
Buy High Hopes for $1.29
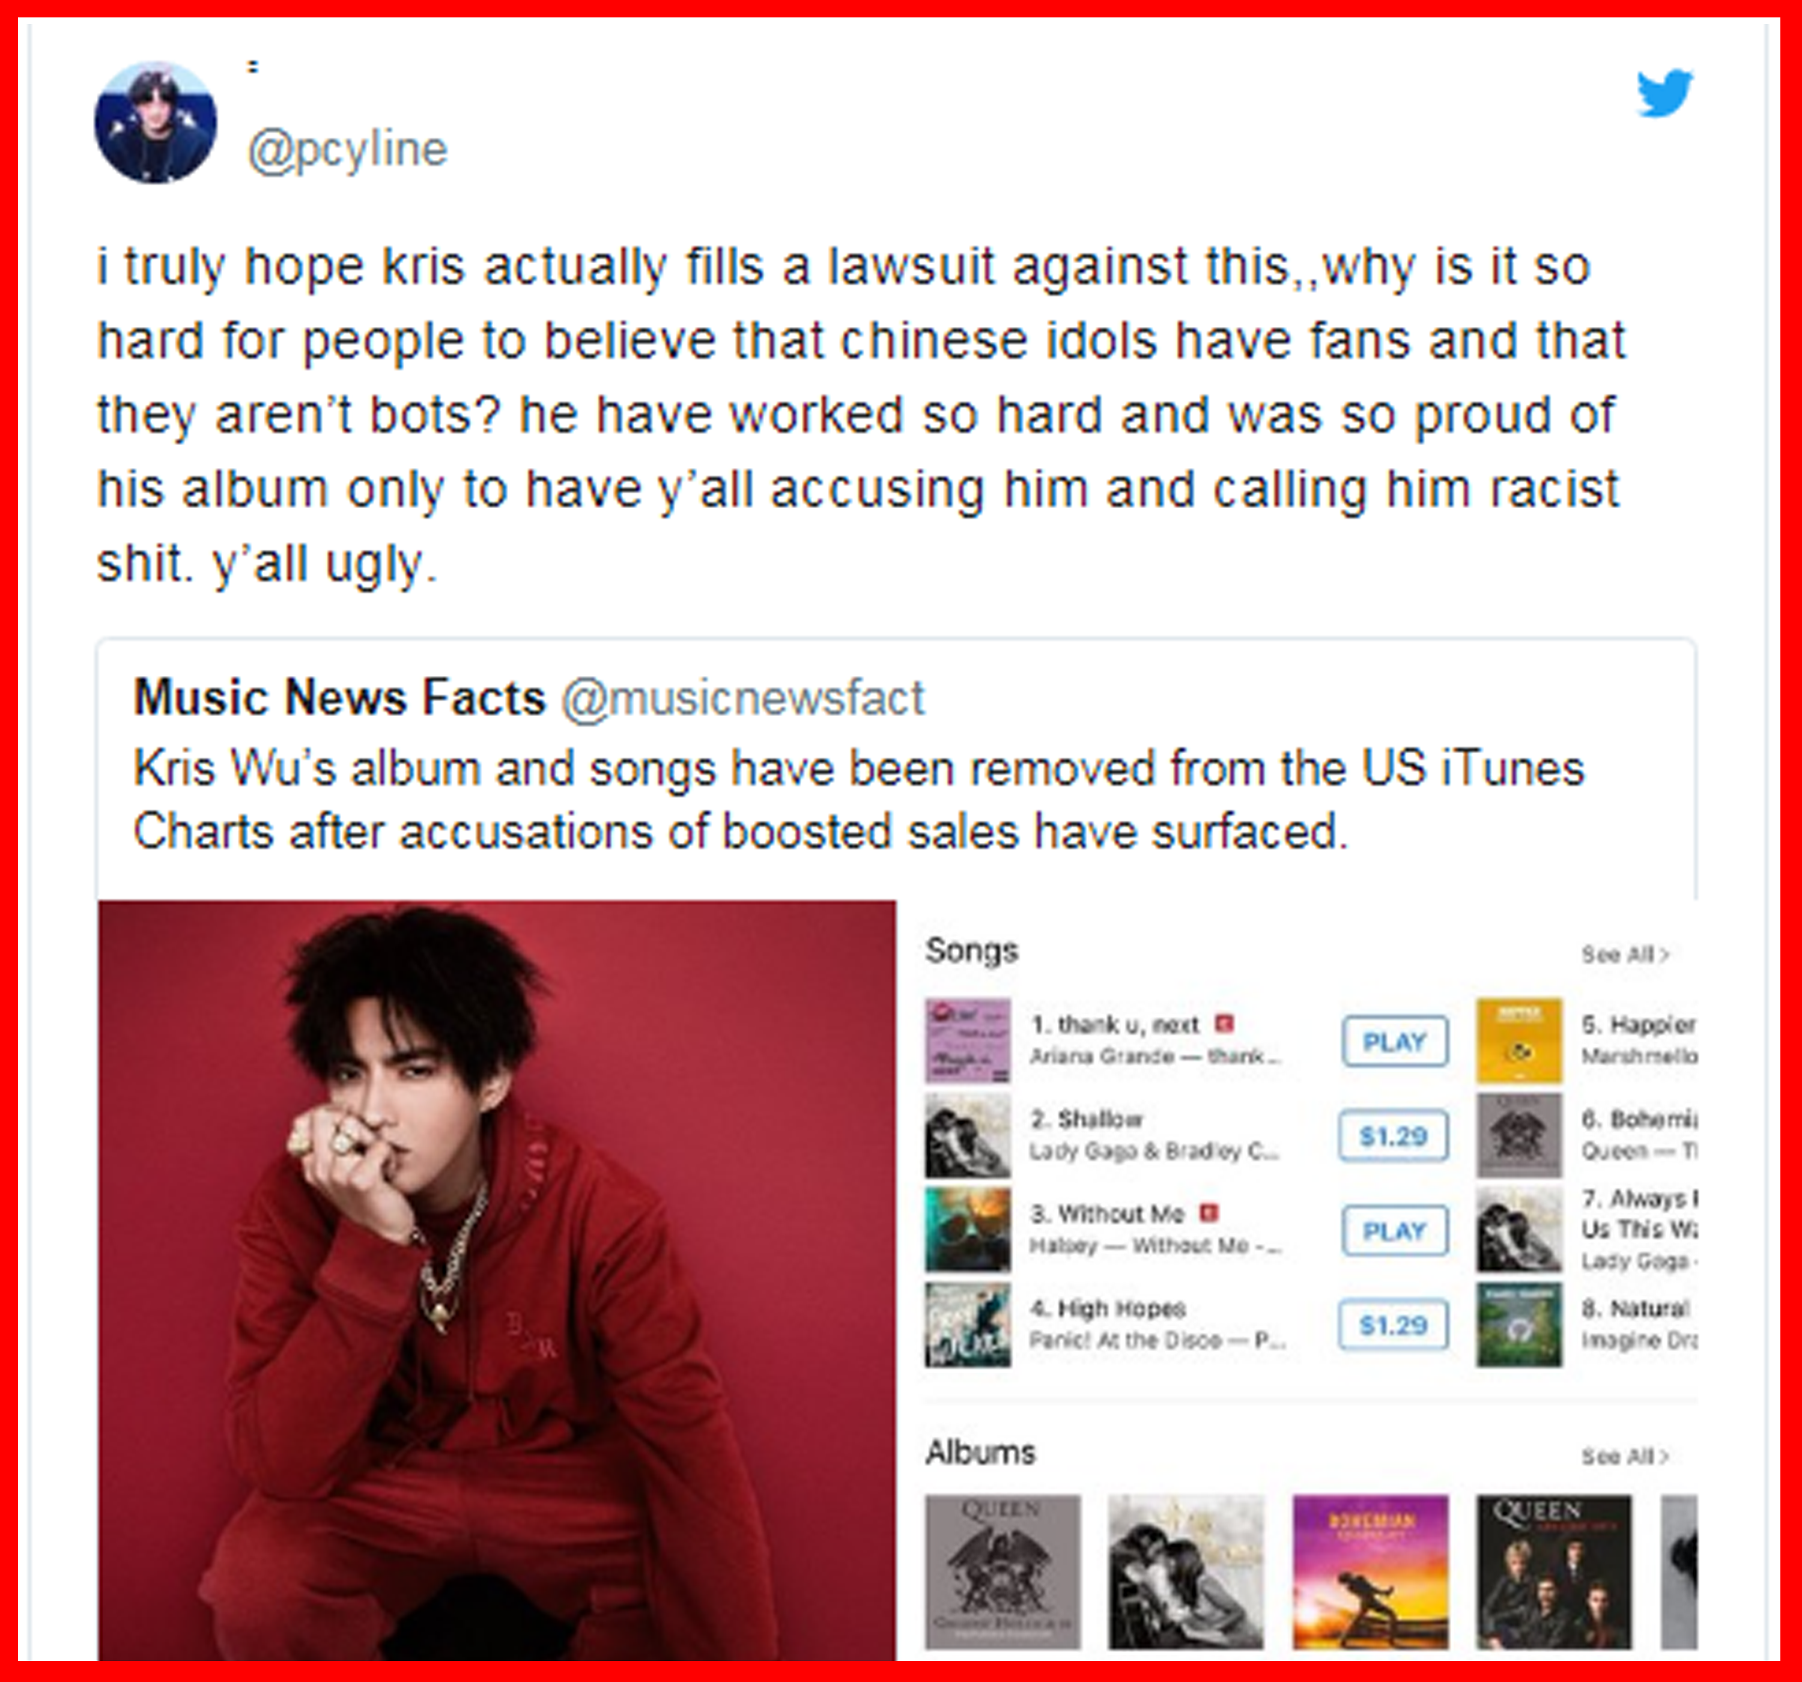point(1394,1326)
